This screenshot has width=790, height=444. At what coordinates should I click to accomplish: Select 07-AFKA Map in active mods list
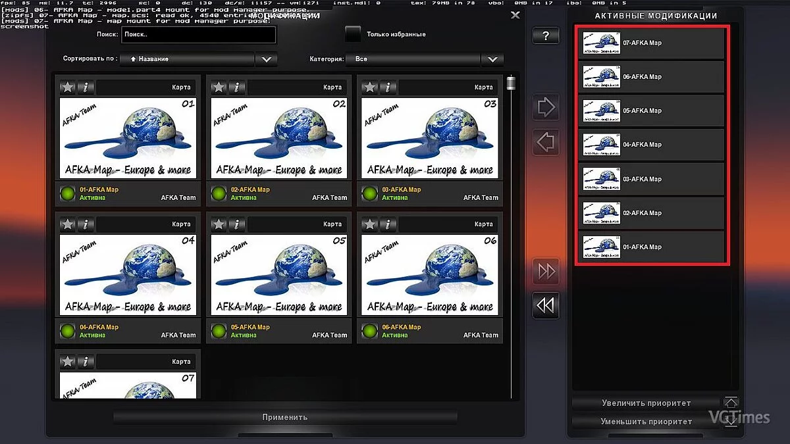pos(651,43)
